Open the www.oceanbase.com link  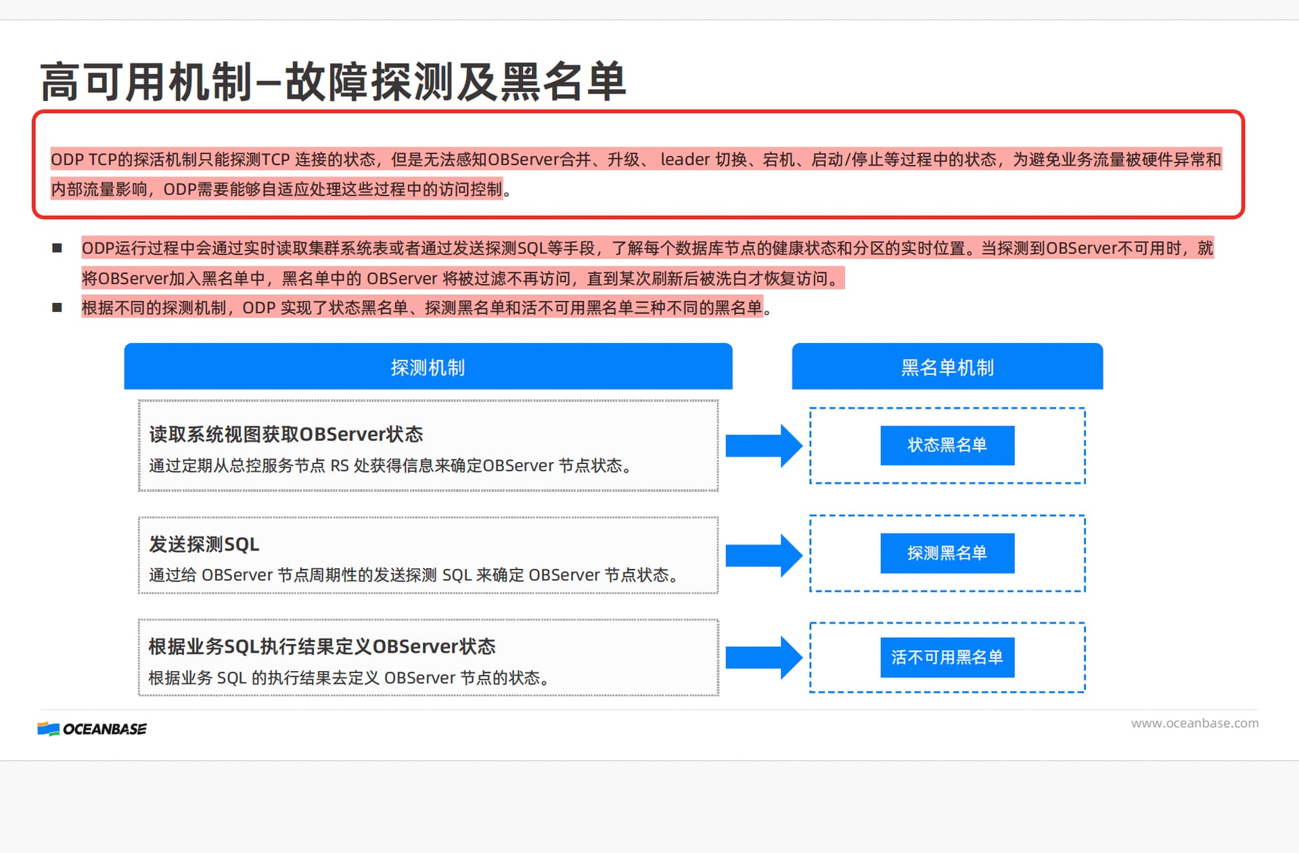tap(1194, 723)
